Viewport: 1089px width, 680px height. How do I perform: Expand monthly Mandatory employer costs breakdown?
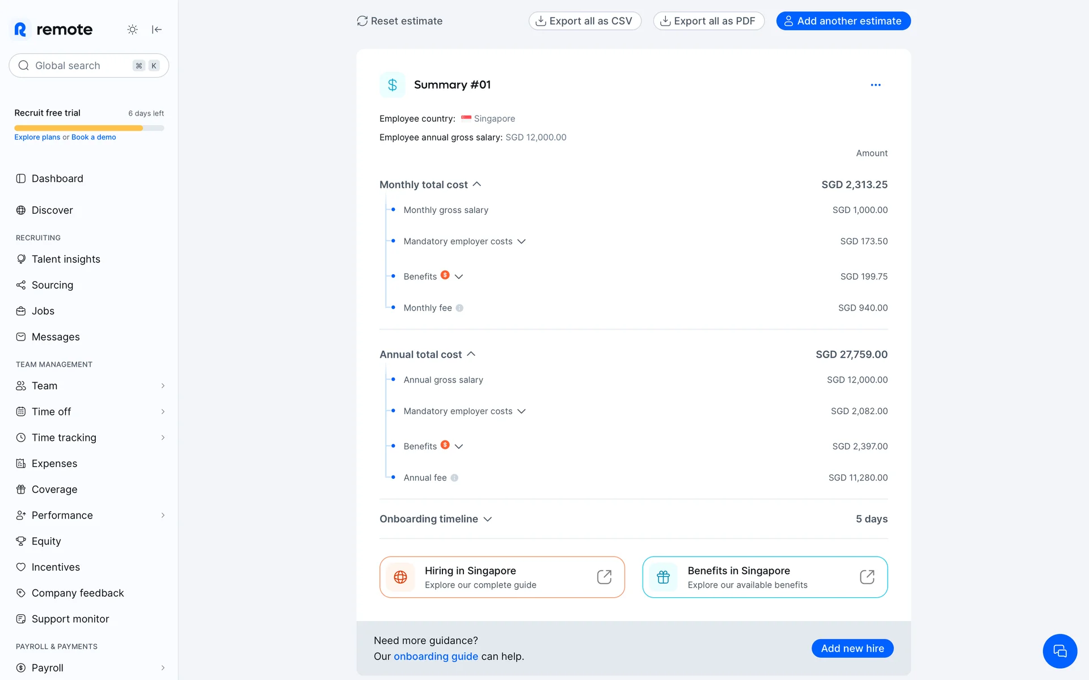[521, 241]
